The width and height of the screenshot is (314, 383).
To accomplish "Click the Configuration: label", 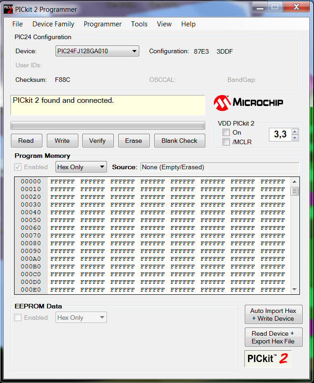I will (169, 51).
